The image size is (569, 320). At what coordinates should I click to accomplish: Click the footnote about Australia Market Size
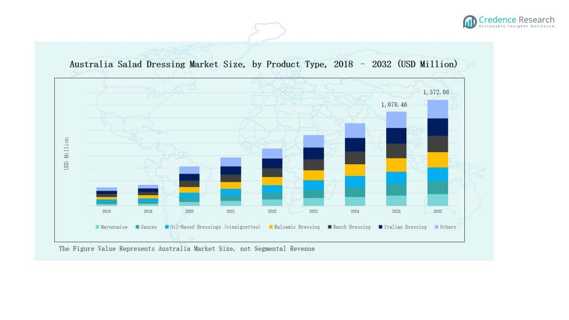point(186,249)
